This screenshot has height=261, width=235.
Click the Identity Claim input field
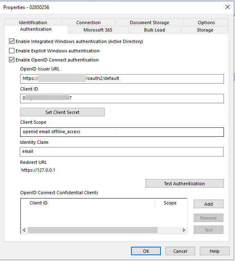(x=122, y=152)
